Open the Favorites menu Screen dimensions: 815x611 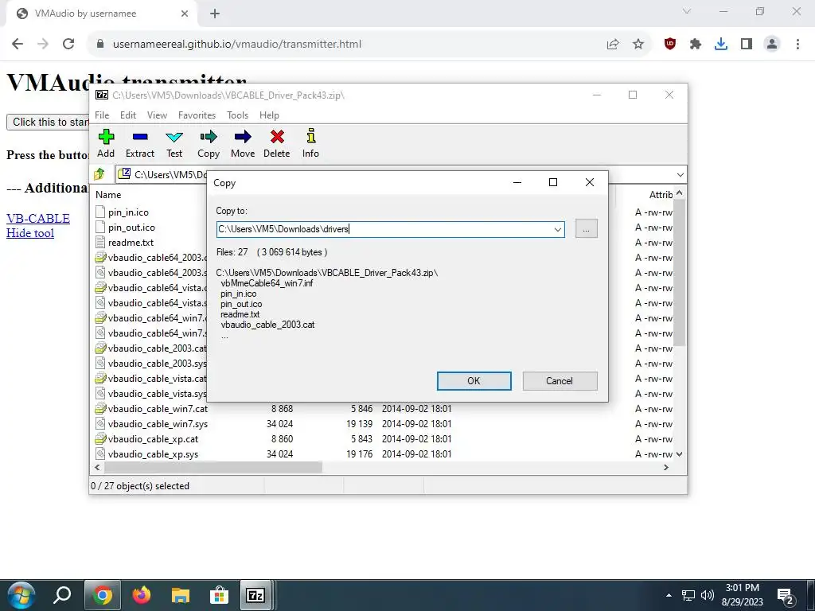coord(197,115)
